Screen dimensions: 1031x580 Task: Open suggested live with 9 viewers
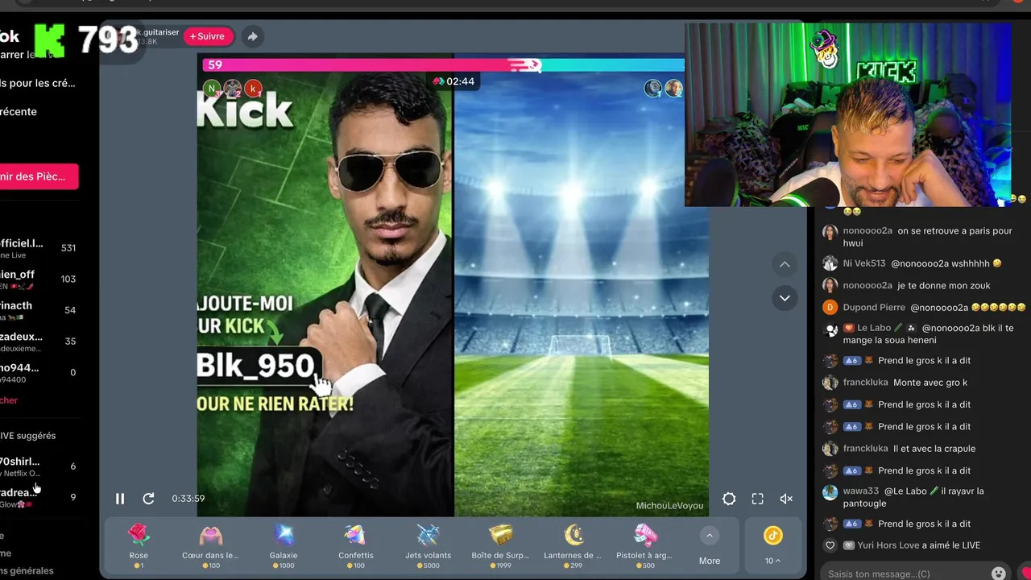pos(40,498)
